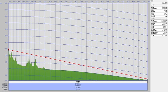The width and height of the screenshot is (168, 92).
Task: Click the 区間 1 section header bar
Action: pos(78,82)
